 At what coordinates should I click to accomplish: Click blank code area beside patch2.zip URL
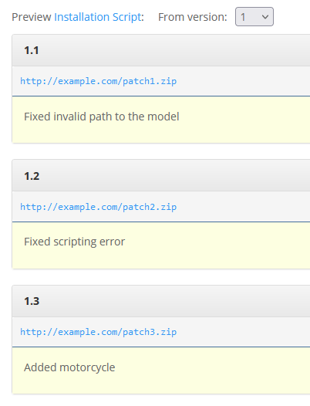coord(243,207)
